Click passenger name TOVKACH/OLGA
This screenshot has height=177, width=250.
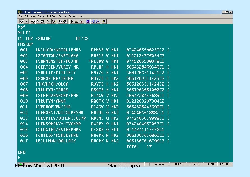pos(53,84)
